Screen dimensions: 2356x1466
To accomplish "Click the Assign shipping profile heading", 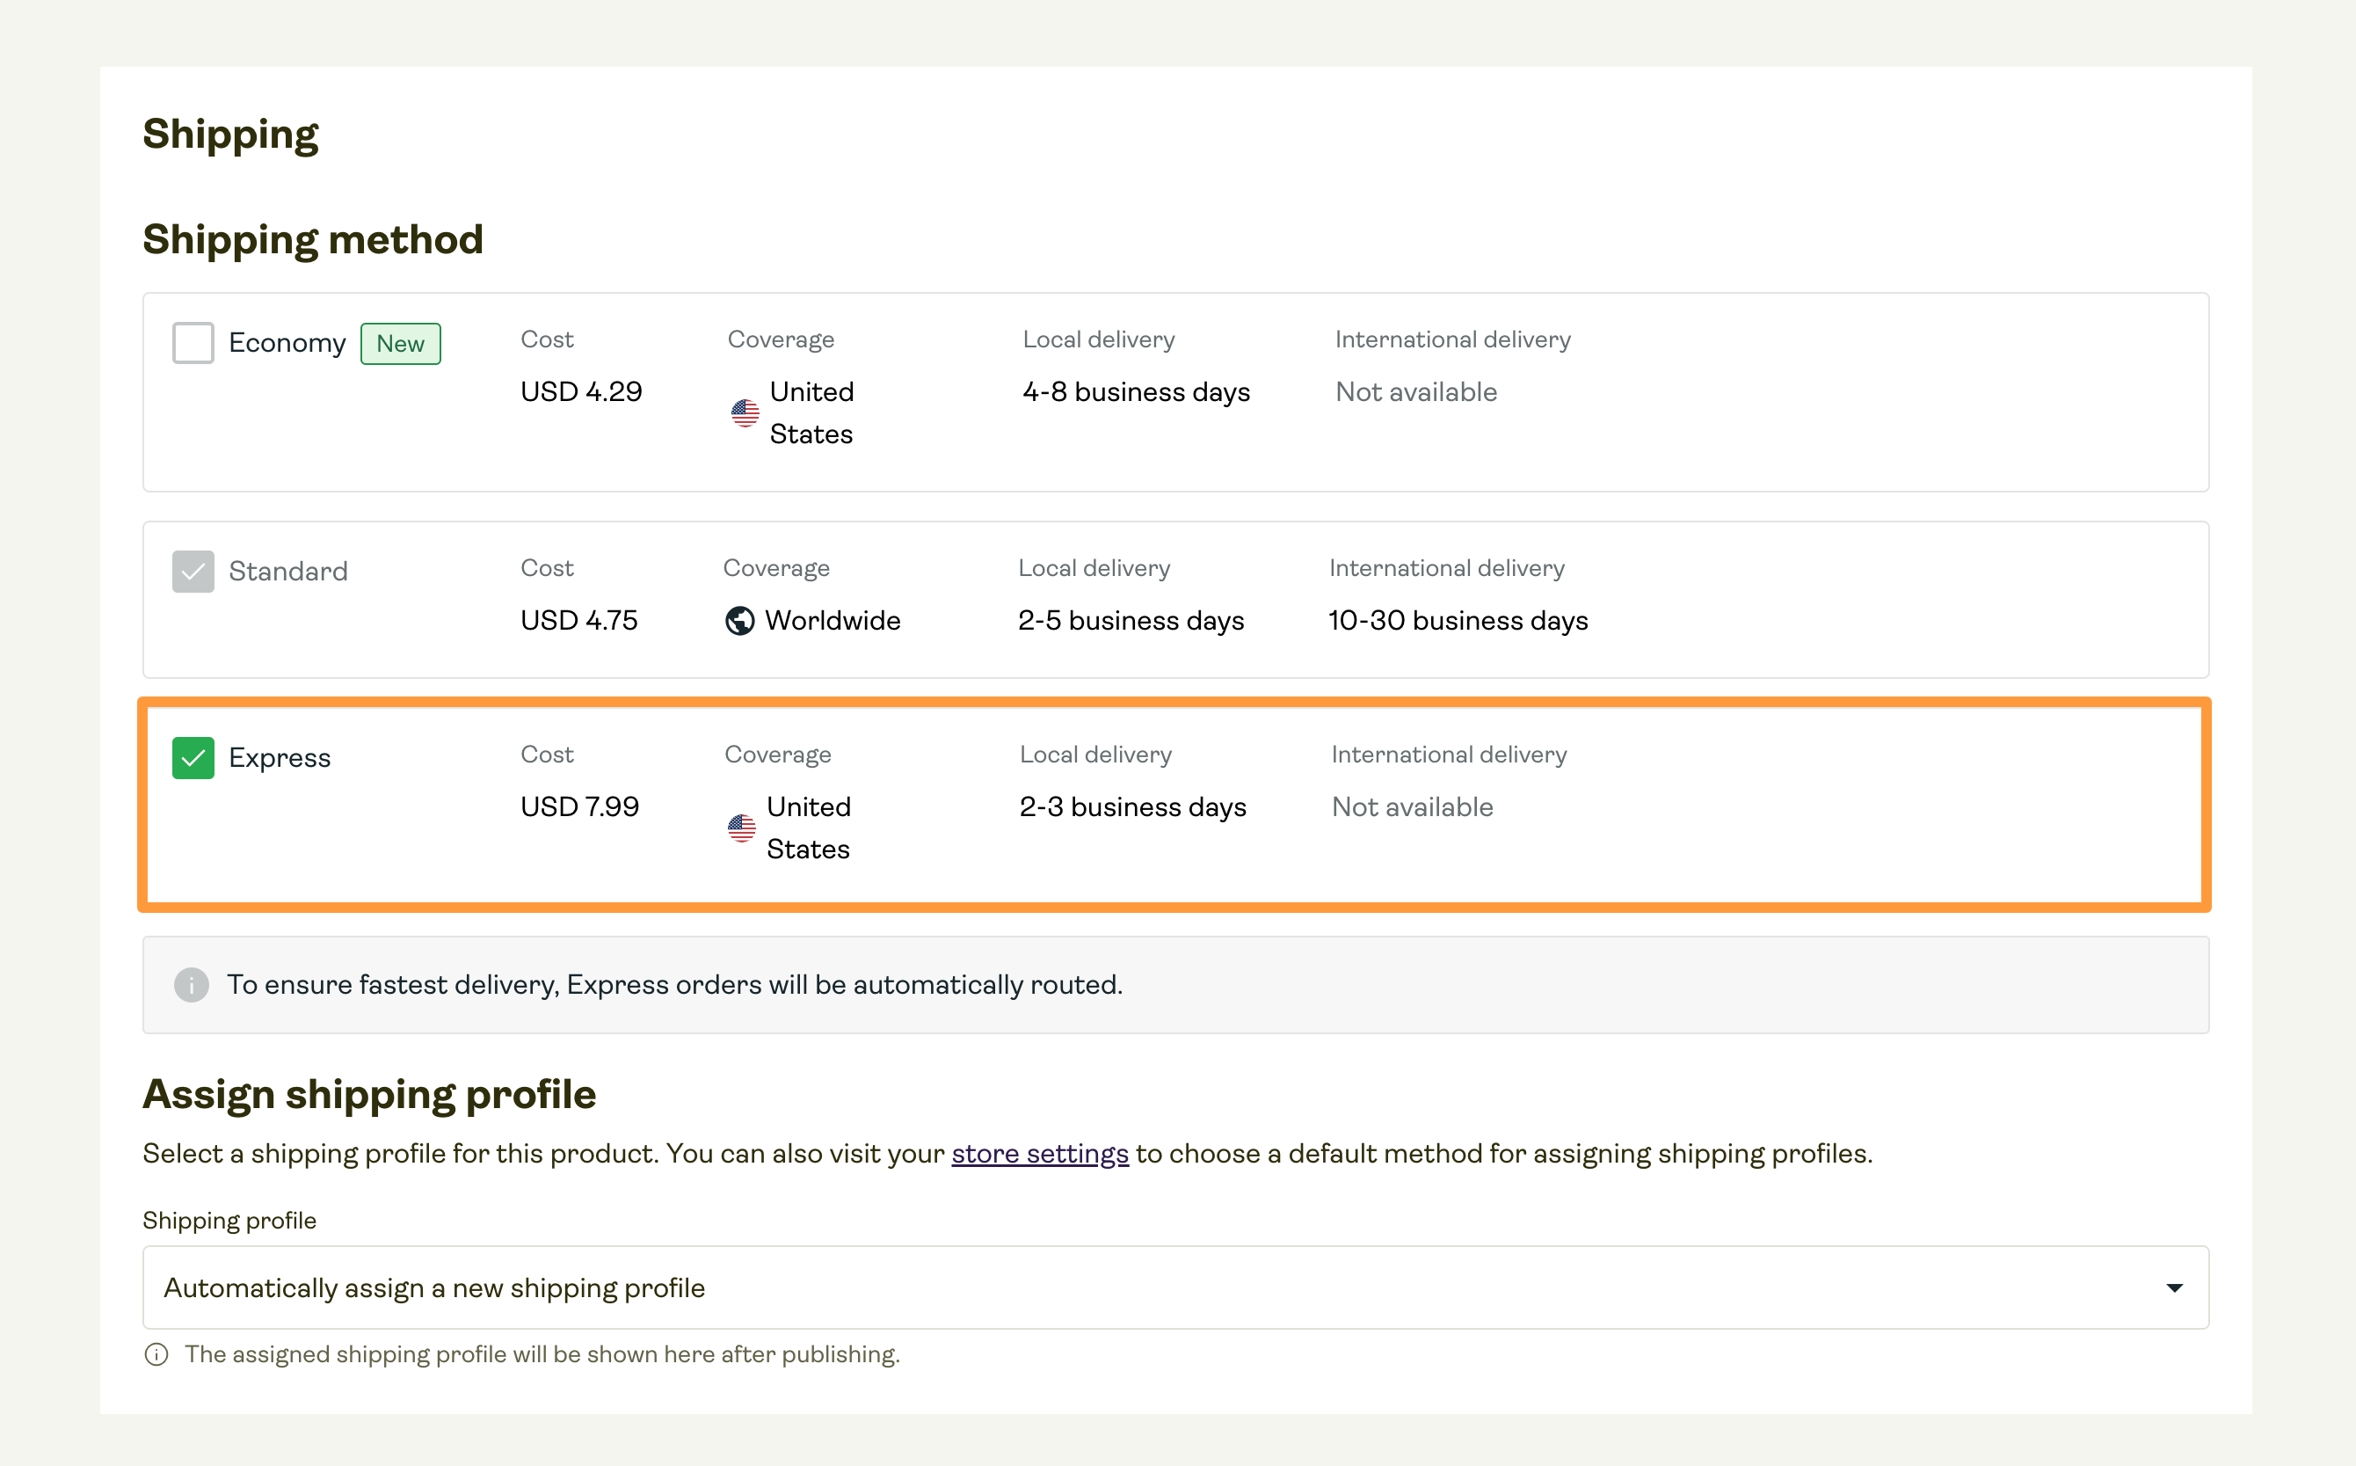I will tap(369, 1095).
